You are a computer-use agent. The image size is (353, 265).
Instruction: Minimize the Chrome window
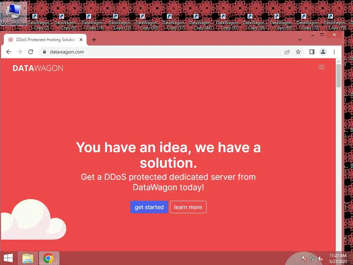(312, 35)
